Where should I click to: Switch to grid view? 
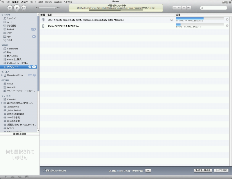184,8
